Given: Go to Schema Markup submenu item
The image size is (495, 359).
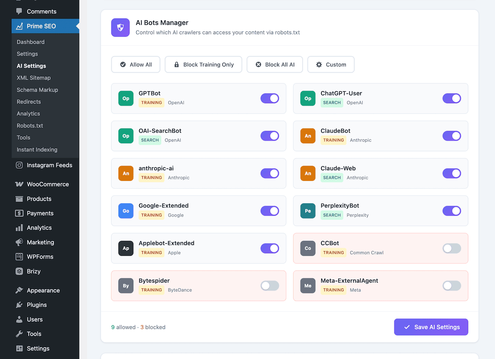Looking at the screenshot, I should click(x=38, y=90).
